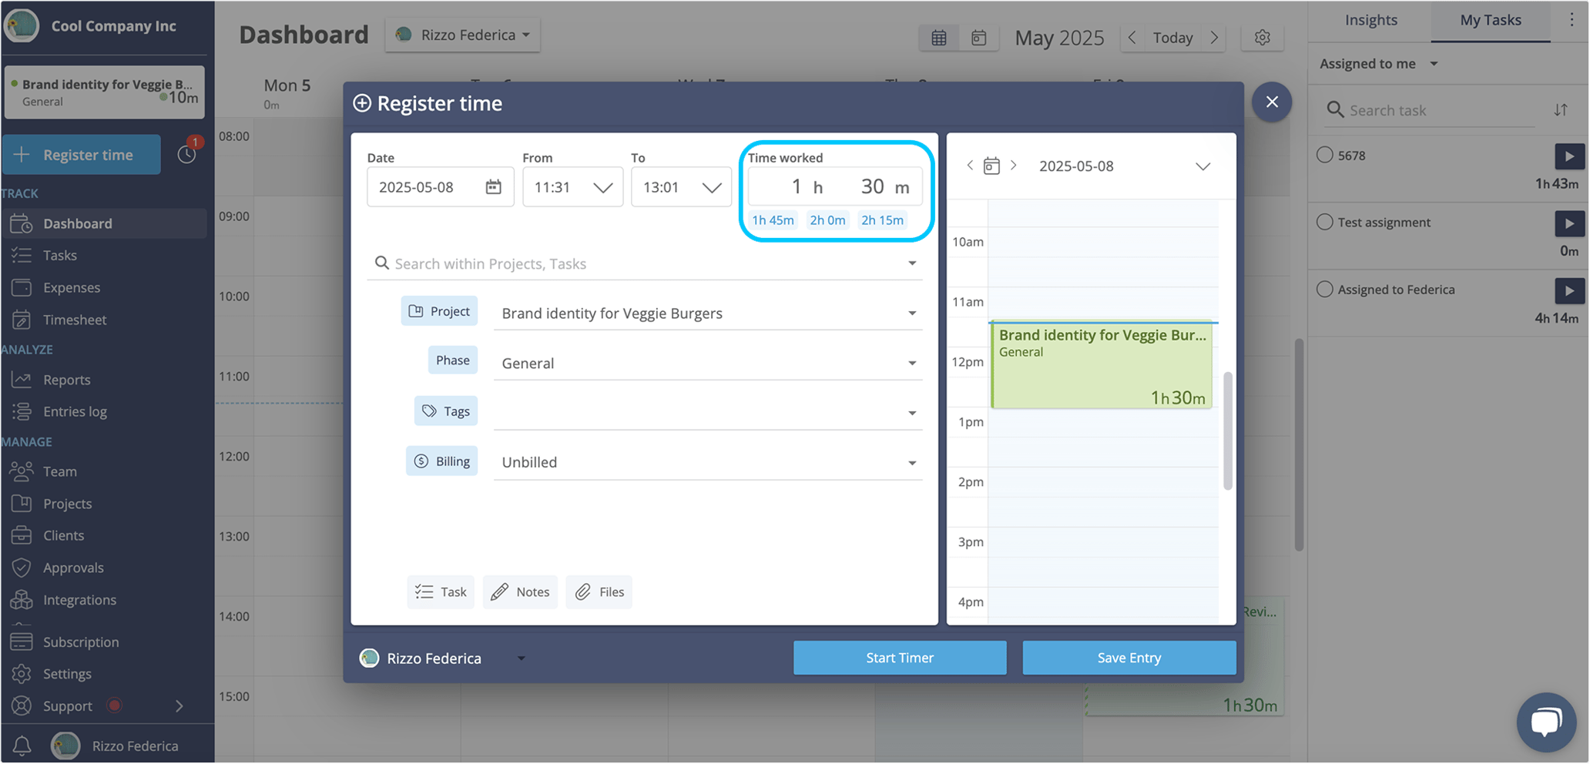1590x764 pixels.
Task: Check off task 5678 in My Tasks
Action: coord(1325,155)
